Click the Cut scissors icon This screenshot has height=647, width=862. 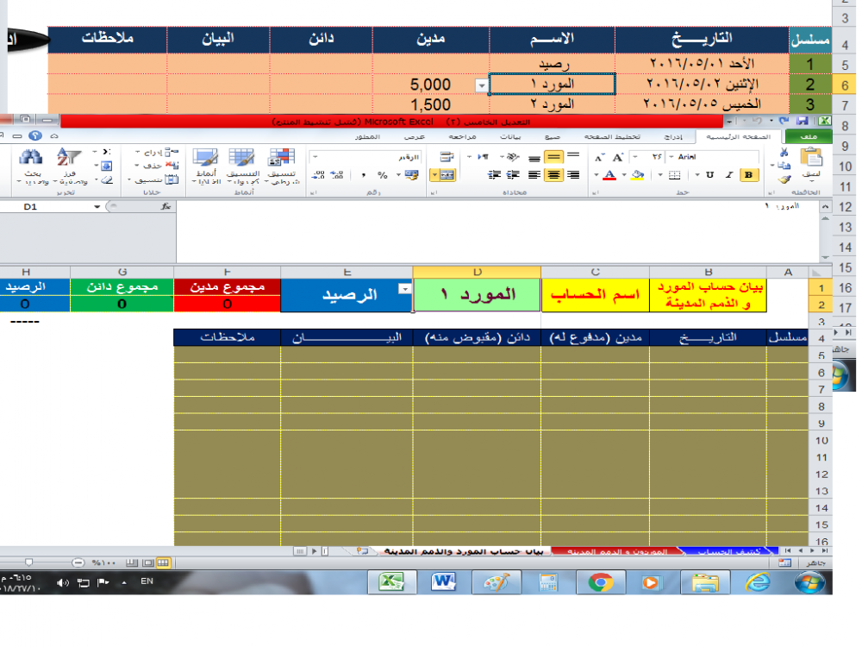783,152
